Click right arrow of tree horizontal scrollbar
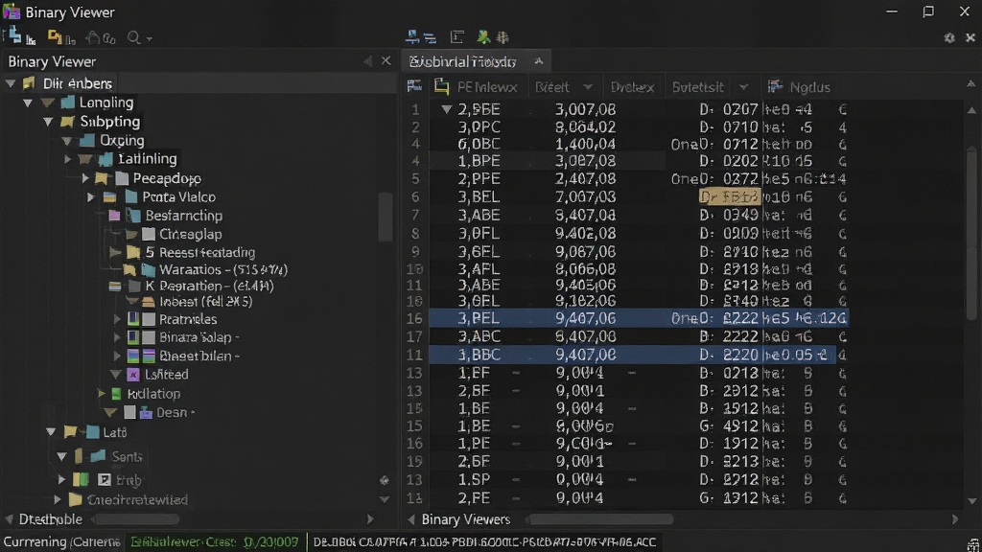This screenshot has height=552, width=982. [370, 519]
